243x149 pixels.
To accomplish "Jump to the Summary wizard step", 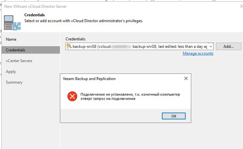I will click(x=14, y=82).
